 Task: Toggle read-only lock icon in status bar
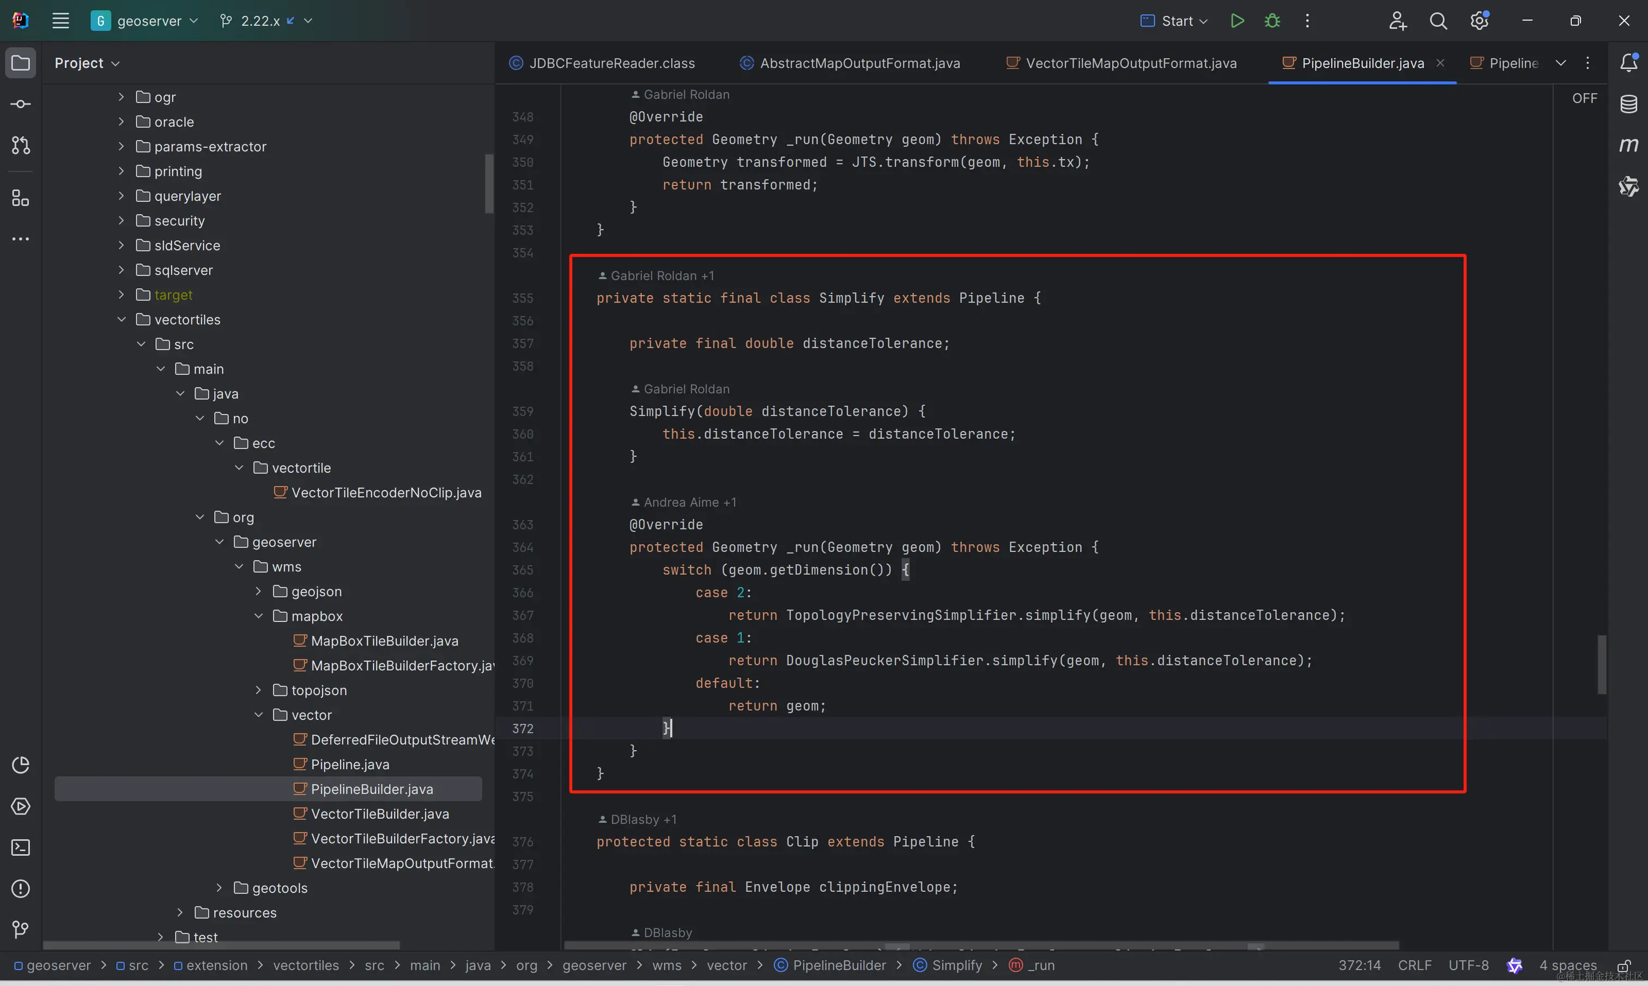click(1623, 965)
